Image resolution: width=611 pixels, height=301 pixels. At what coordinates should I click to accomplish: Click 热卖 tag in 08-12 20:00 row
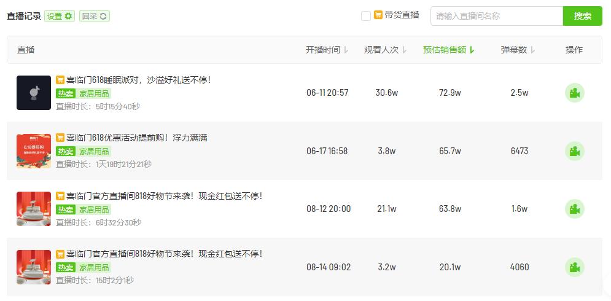coord(66,209)
